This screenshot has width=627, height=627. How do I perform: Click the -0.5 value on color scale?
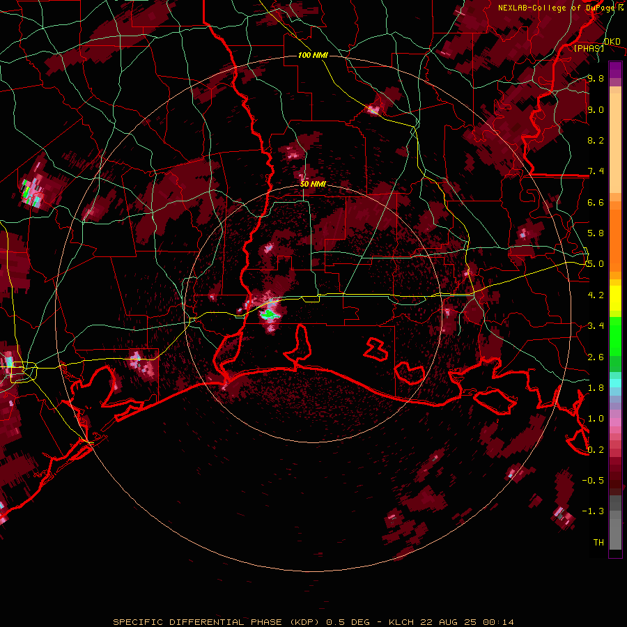tap(593, 481)
